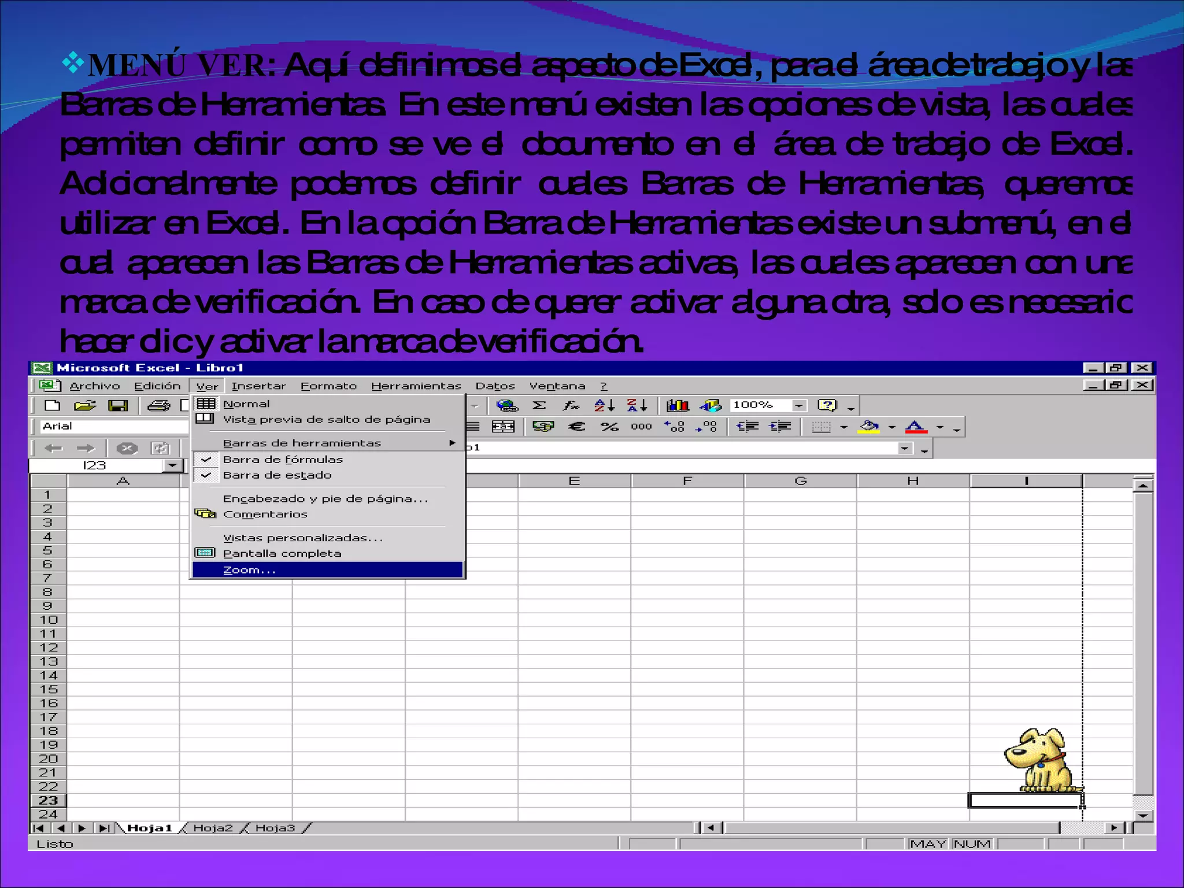Open the Font Color dropdown arrow
This screenshot has height=888, width=1184.
click(x=940, y=427)
